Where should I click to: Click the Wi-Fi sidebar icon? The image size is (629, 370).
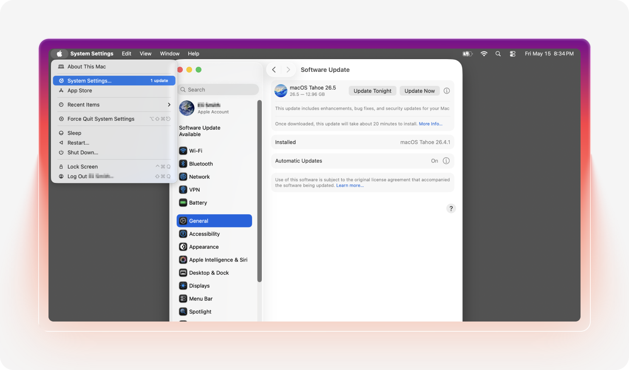(x=183, y=151)
